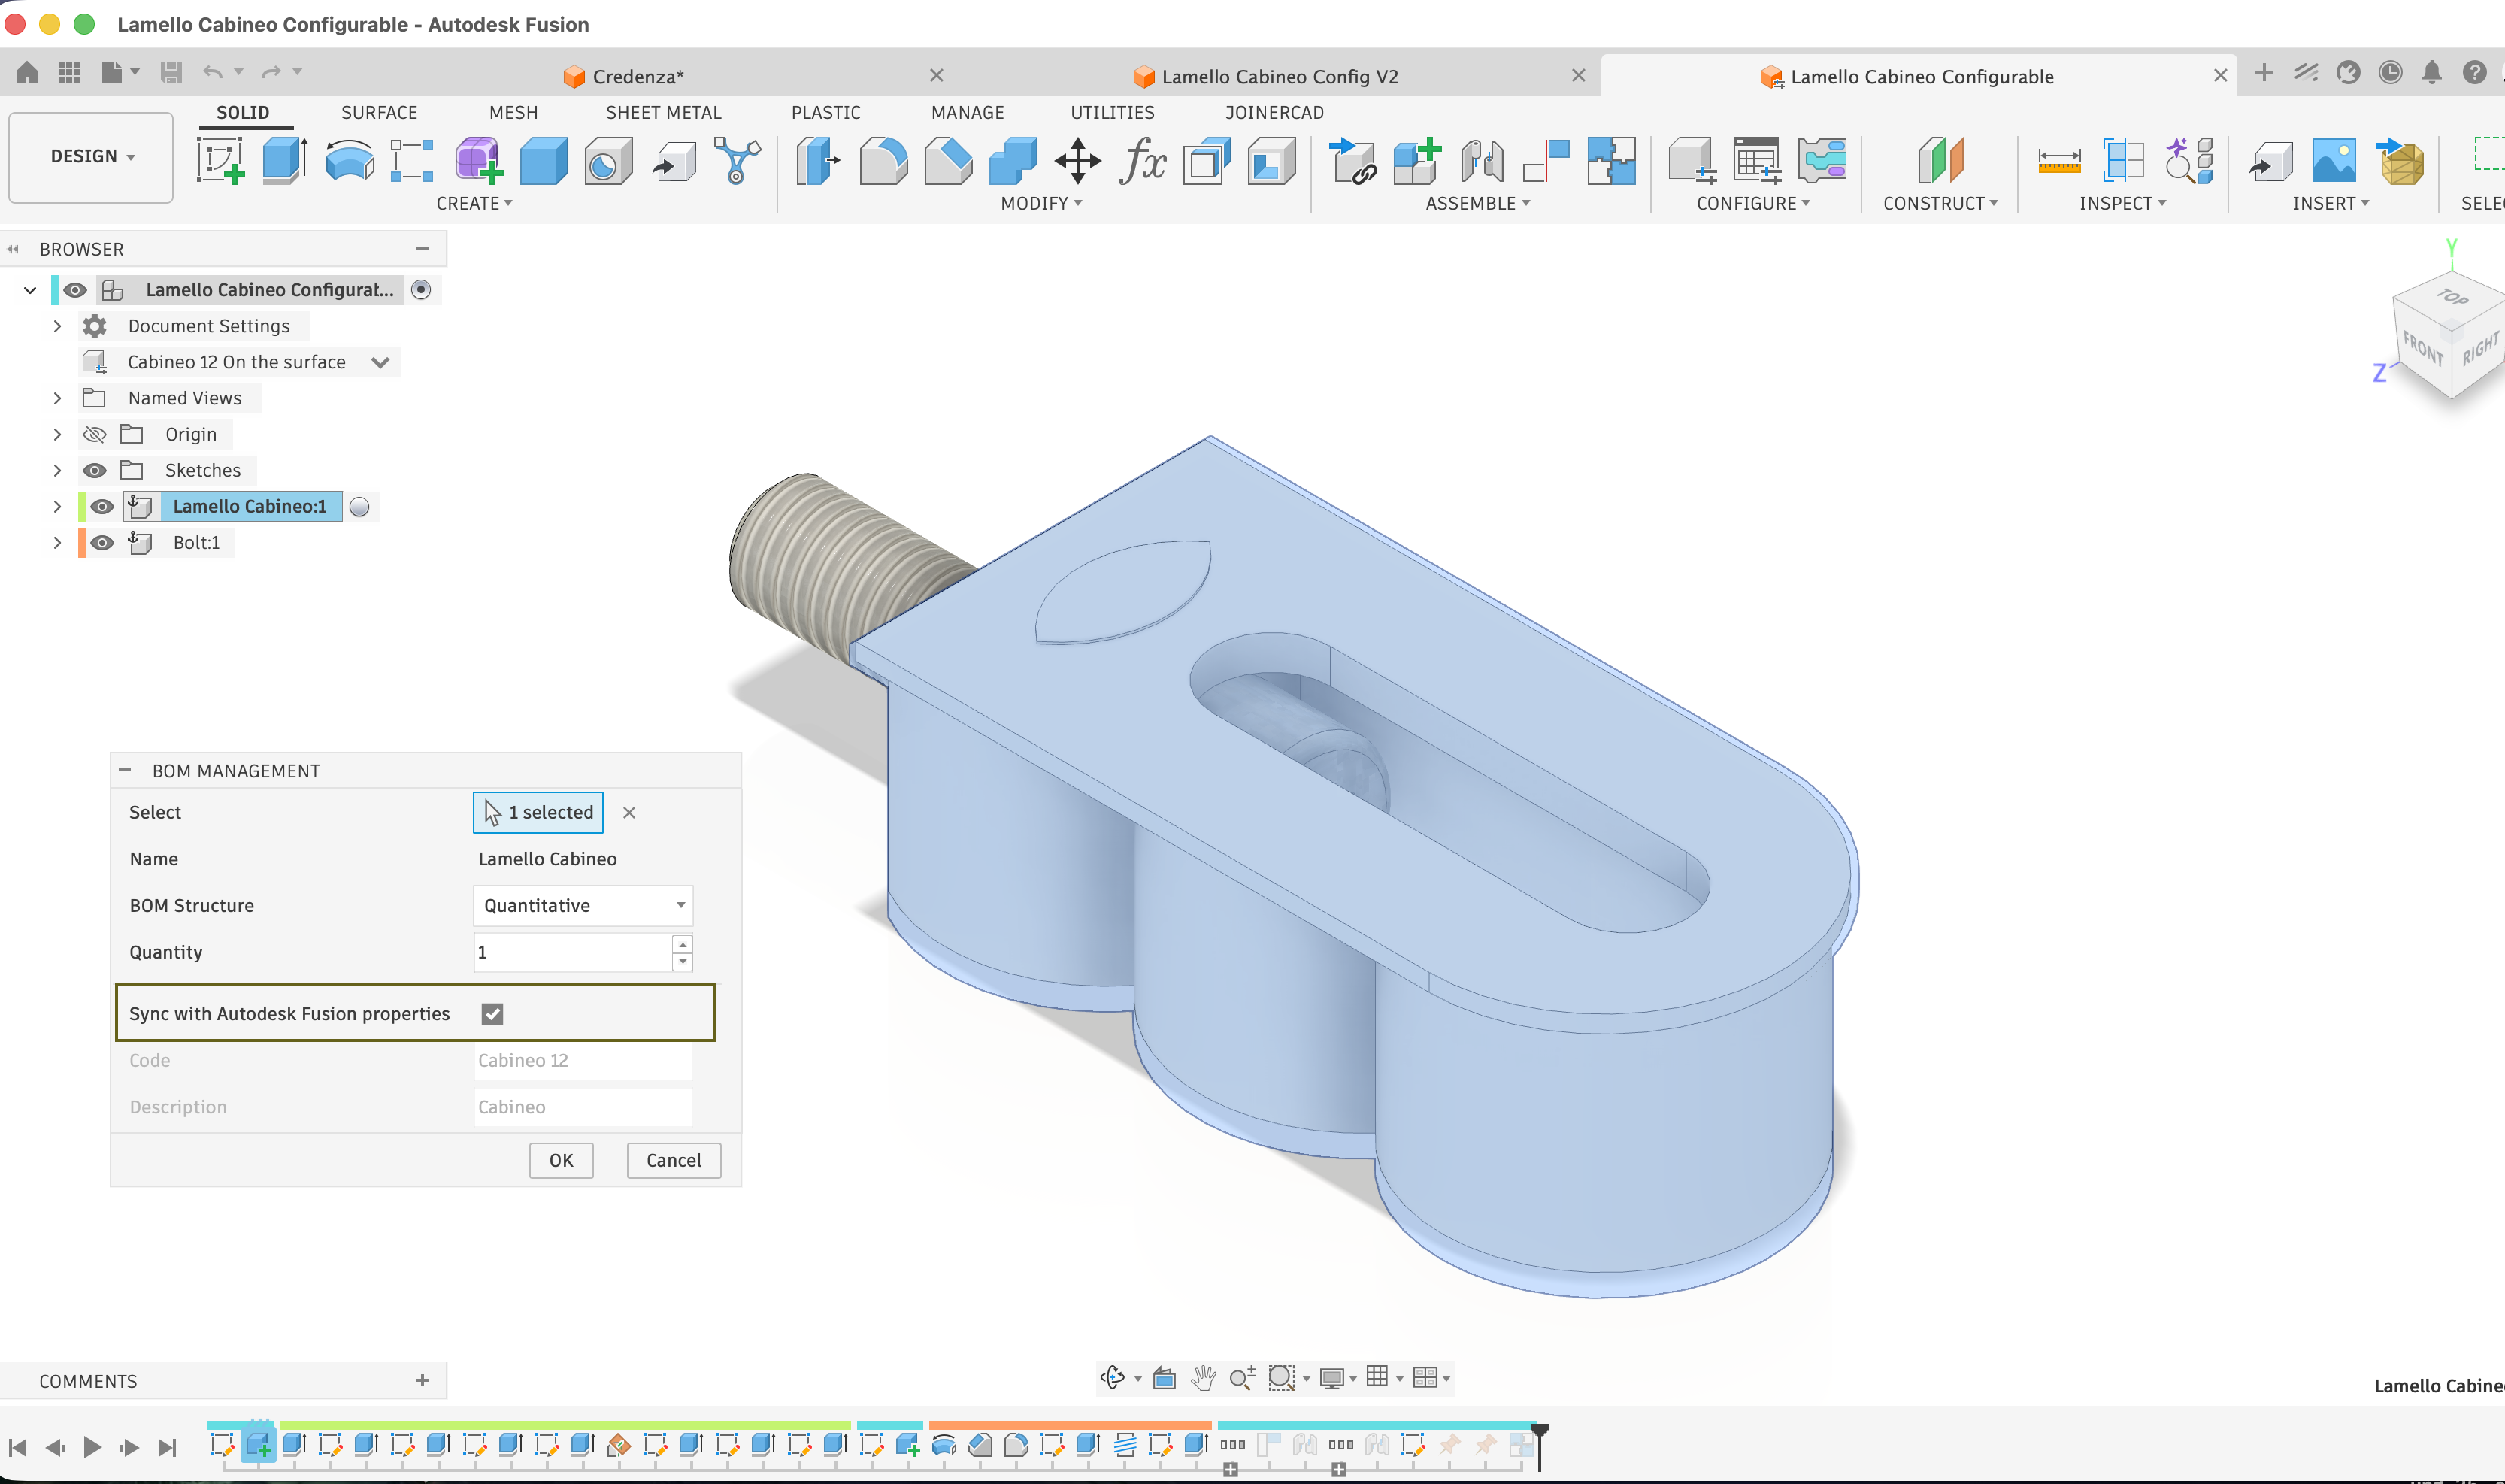Open the BOM Structure Quantitative dropdown
The image size is (2505, 1484).
click(583, 906)
